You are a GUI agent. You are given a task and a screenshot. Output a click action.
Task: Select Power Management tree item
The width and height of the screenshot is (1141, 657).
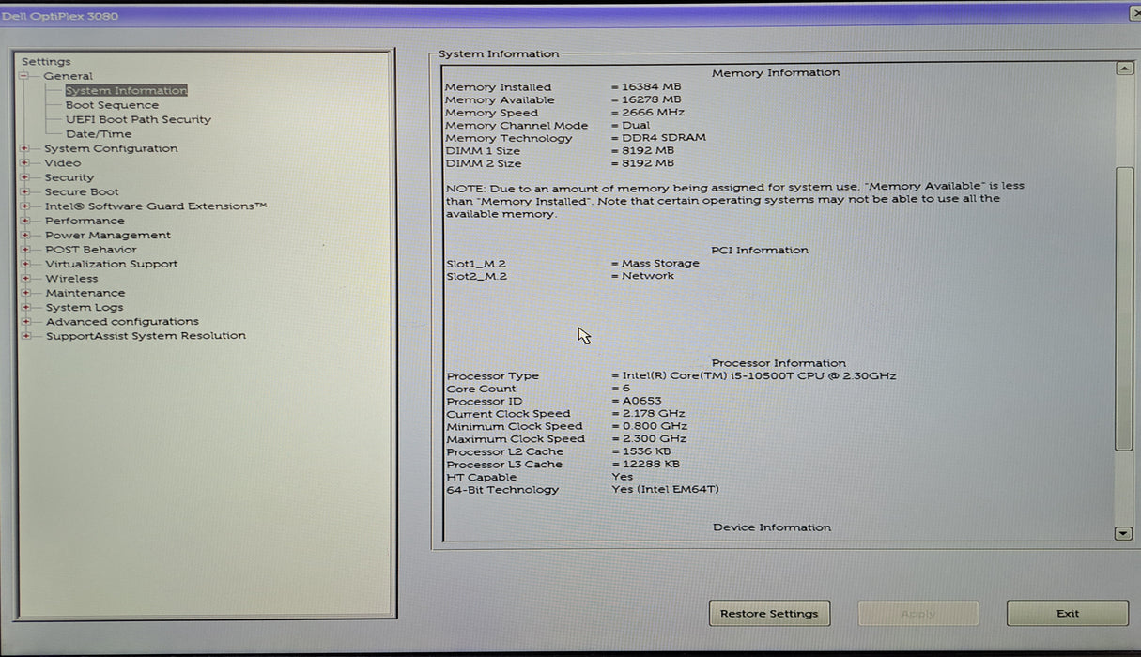point(108,235)
